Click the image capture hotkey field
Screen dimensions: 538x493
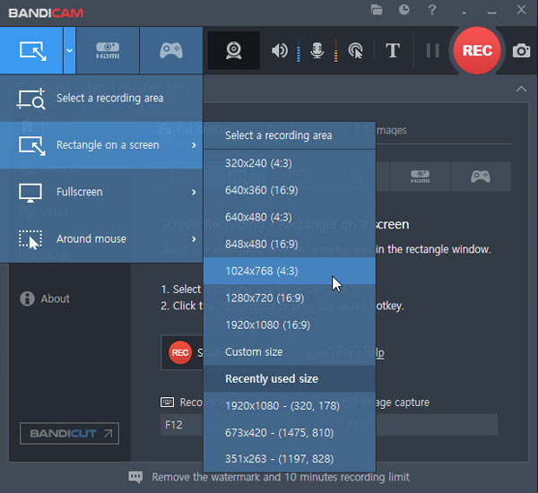click(437, 425)
